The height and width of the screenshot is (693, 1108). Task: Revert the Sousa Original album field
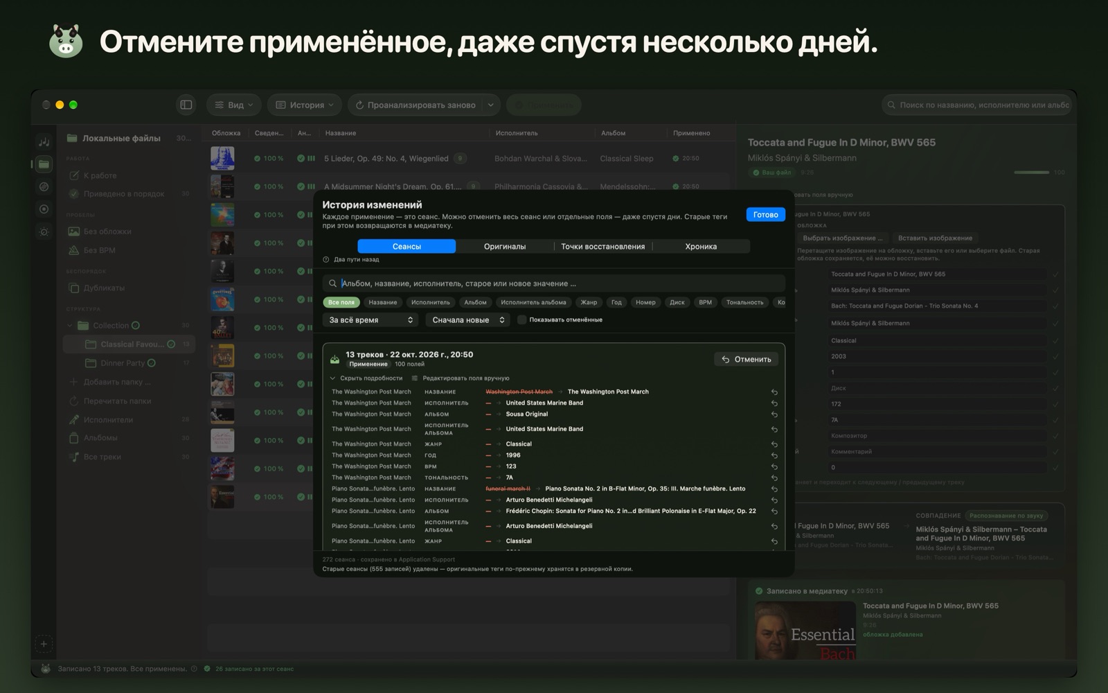(774, 414)
